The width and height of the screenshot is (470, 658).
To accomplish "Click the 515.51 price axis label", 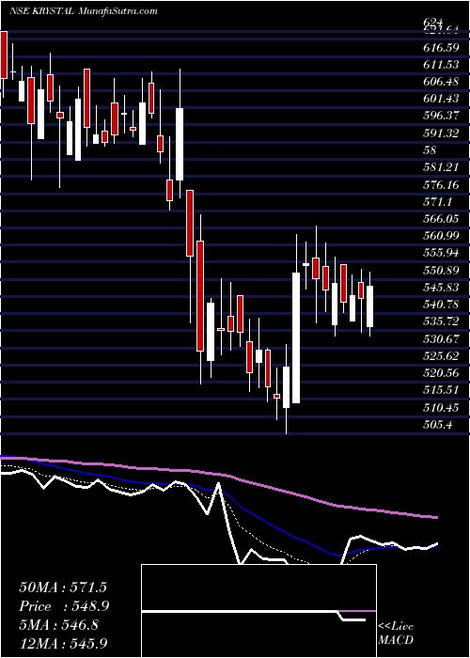I will (x=441, y=390).
